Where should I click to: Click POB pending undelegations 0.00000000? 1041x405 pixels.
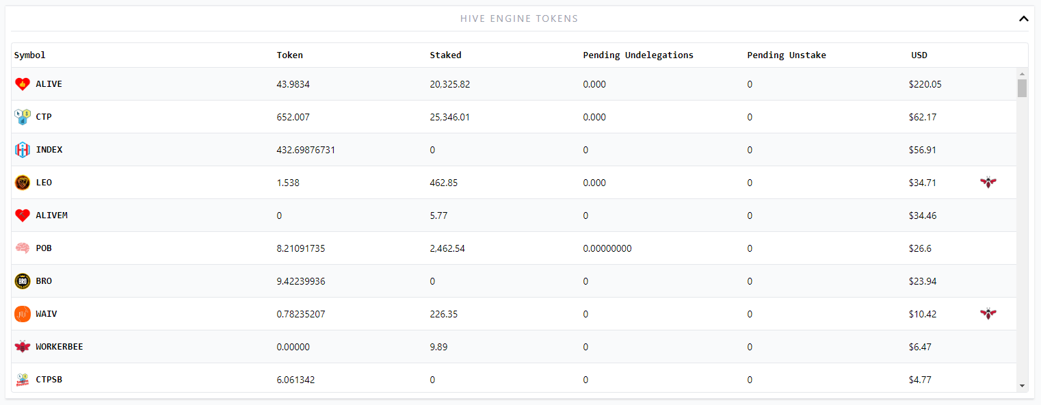[607, 248]
